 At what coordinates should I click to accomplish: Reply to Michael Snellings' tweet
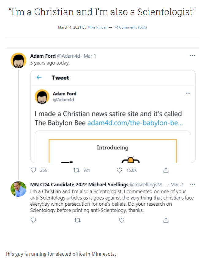(33, 220)
